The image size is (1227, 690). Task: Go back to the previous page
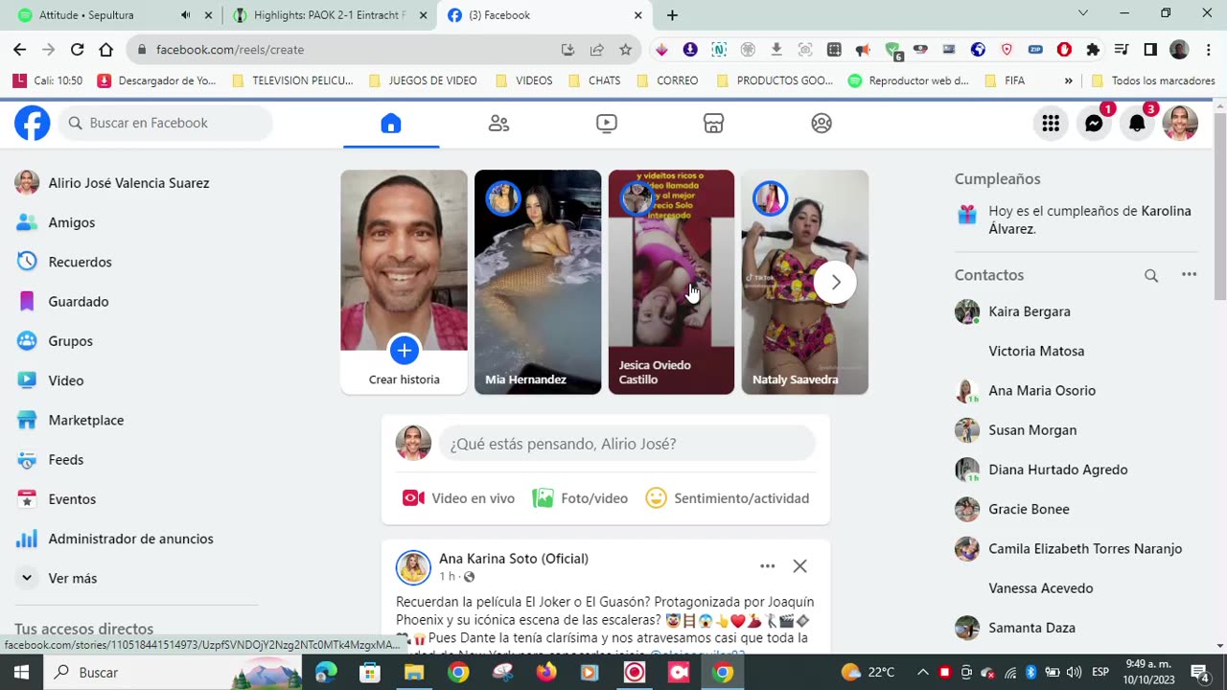point(19,50)
